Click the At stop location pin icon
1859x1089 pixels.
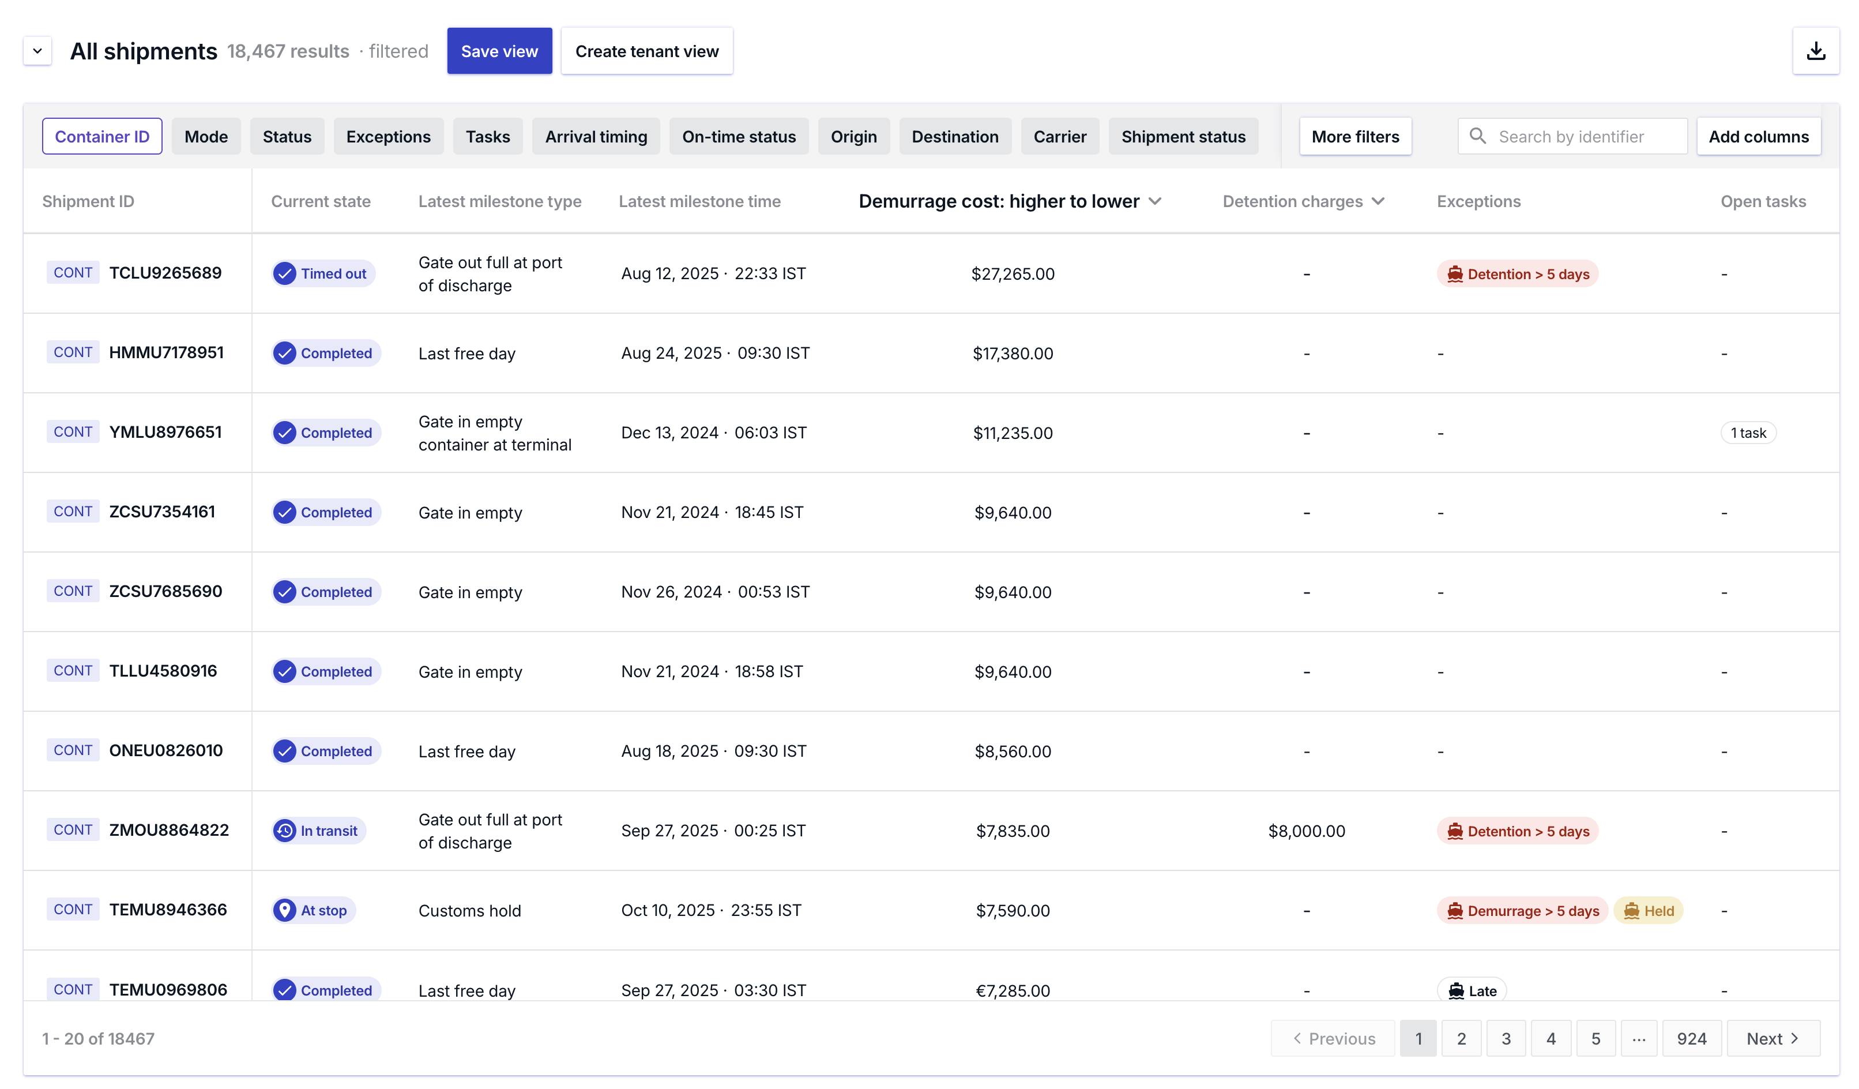(x=285, y=910)
